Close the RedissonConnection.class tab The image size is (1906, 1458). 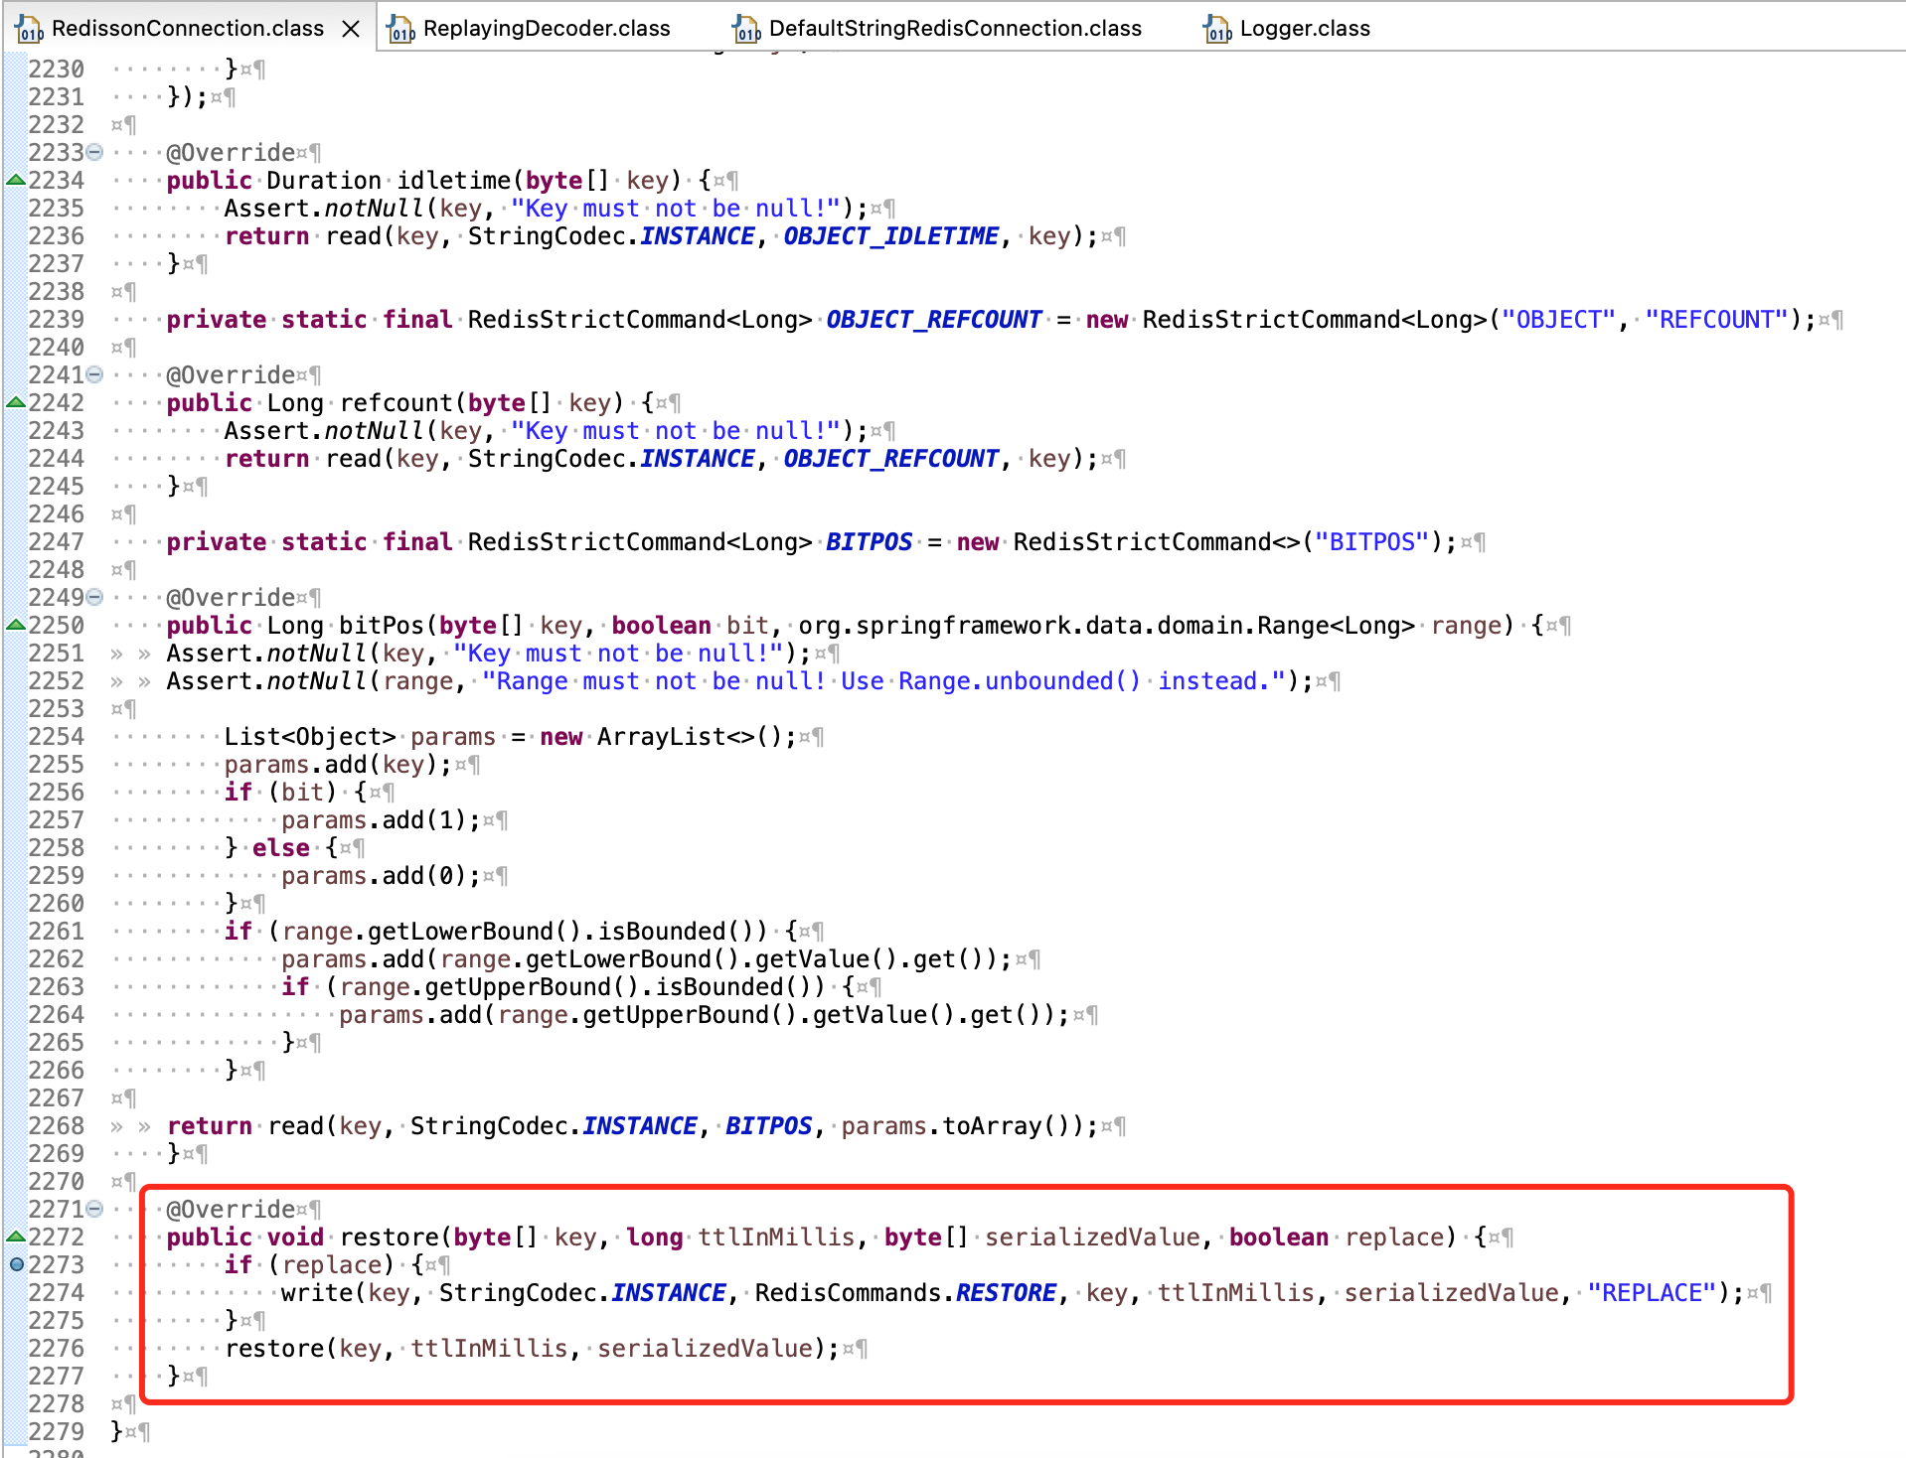[351, 30]
